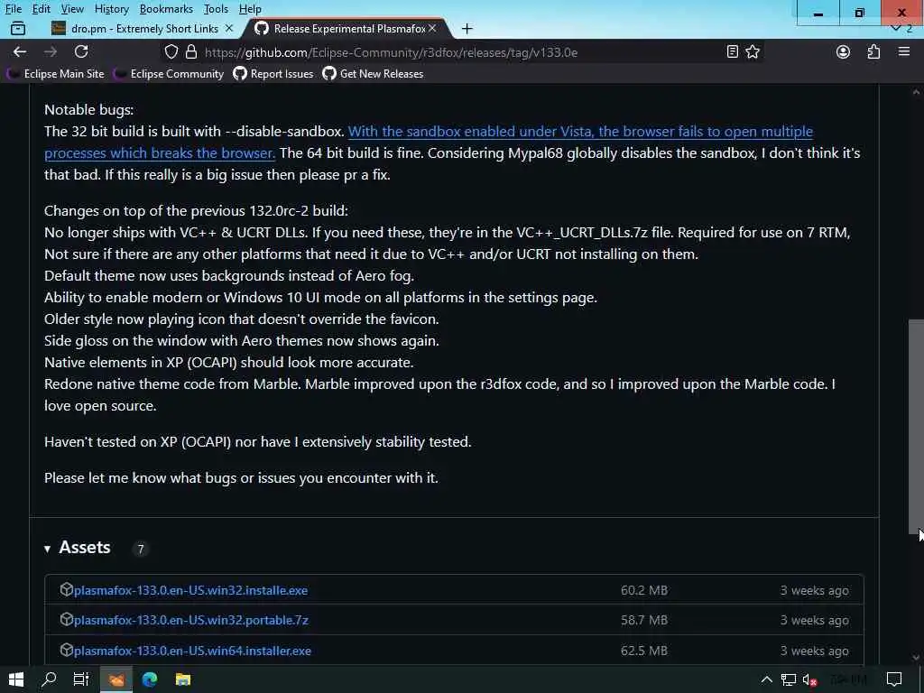924x693 pixels.
Task: Open the Edit menu
Action: (x=42, y=9)
